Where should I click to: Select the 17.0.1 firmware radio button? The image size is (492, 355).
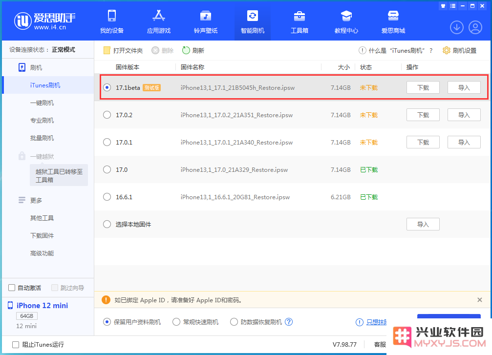point(107,142)
